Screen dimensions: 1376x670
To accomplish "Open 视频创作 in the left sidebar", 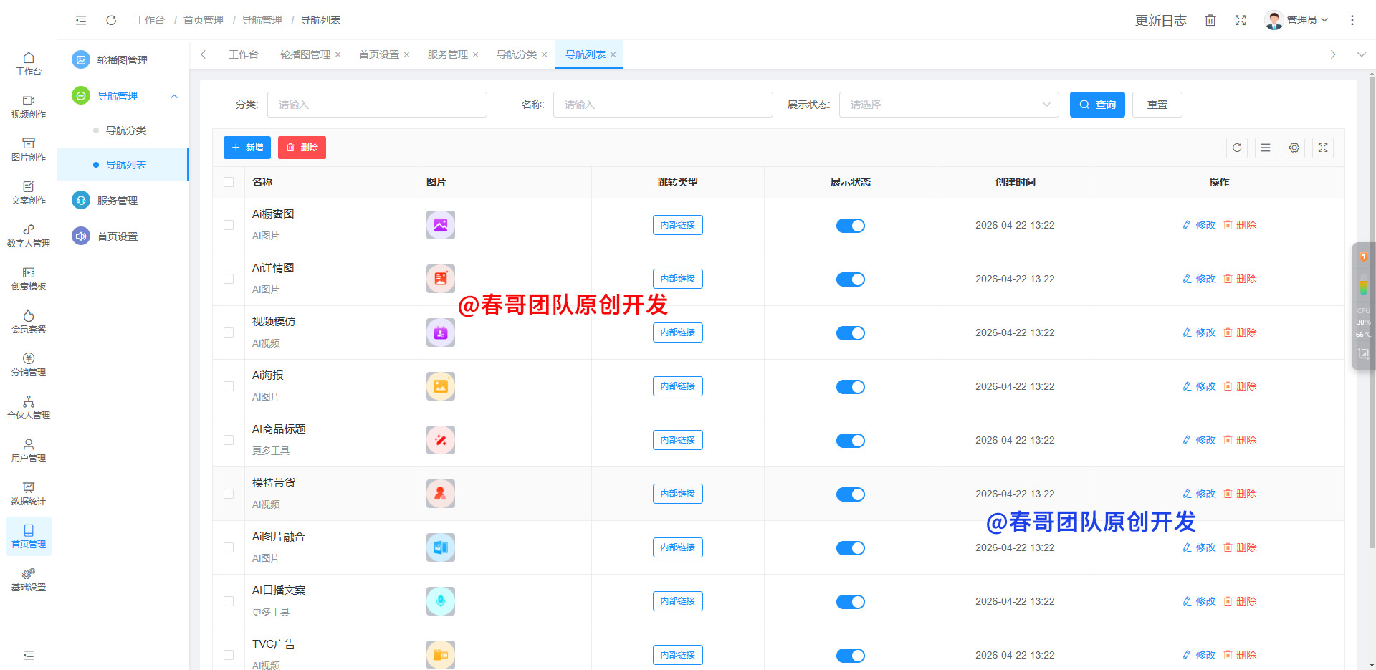I will pos(29,107).
